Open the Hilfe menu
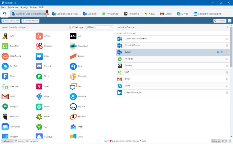Viewport: 233px width, 144px height. [x=41, y=7]
